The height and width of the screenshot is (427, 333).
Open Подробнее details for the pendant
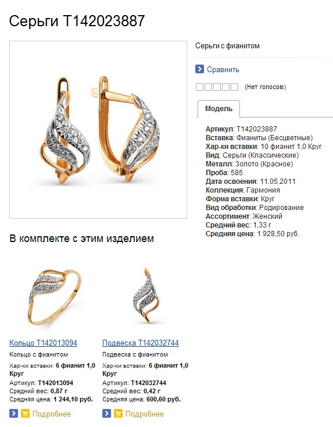click(x=145, y=414)
